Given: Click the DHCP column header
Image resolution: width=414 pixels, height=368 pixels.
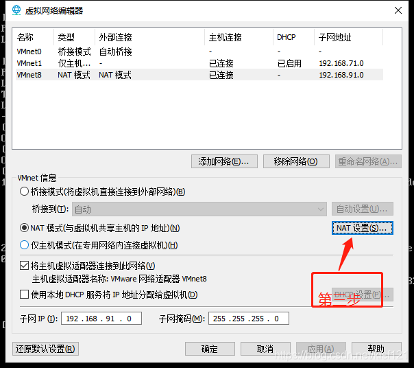Looking at the screenshot, I should (x=293, y=37).
